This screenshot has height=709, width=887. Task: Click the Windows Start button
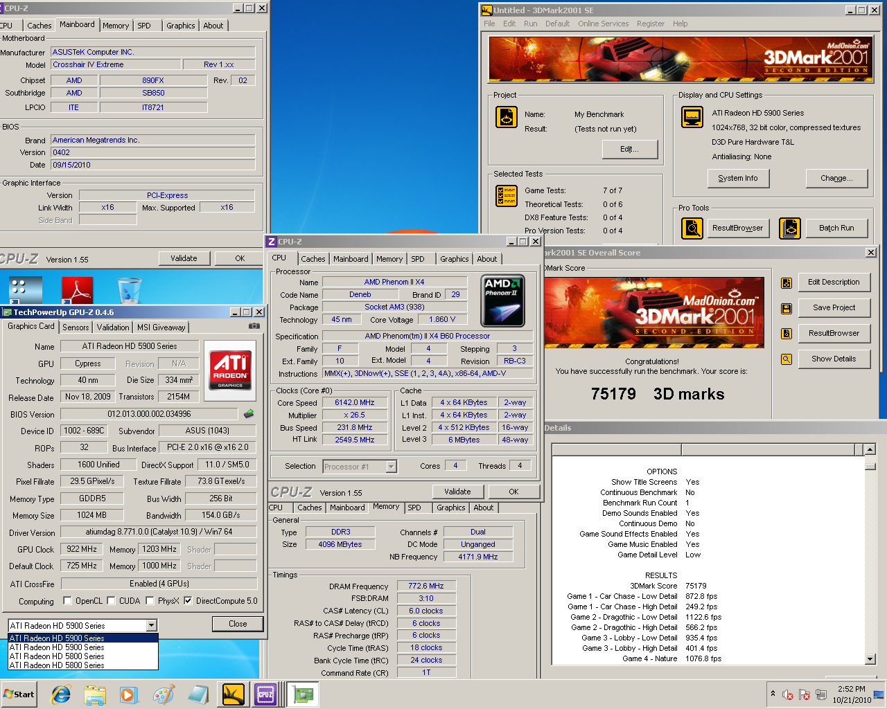coord(19,694)
